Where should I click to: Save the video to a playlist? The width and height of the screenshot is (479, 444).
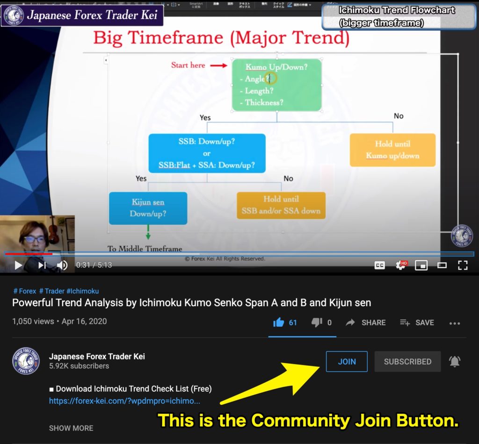(x=417, y=322)
